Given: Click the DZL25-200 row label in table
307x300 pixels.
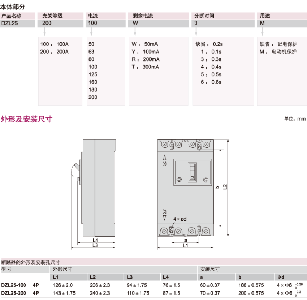Looking at the screenshot, I should [x=14, y=293].
